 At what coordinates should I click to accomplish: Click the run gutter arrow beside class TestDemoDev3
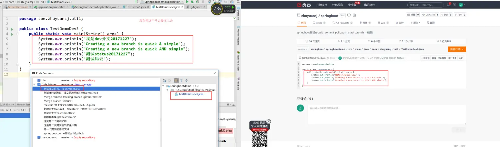[x=12, y=29]
